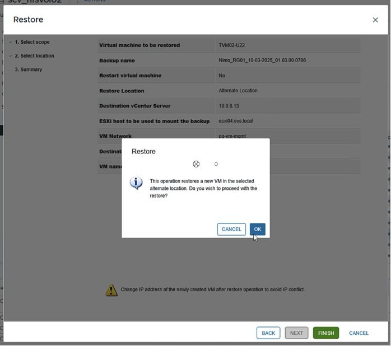
Task: Click the greyed NEXT button
Action: point(296,333)
